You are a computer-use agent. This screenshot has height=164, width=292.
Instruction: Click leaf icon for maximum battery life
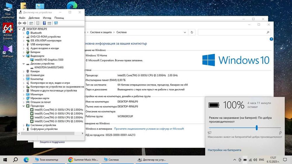[x=209, y=133]
